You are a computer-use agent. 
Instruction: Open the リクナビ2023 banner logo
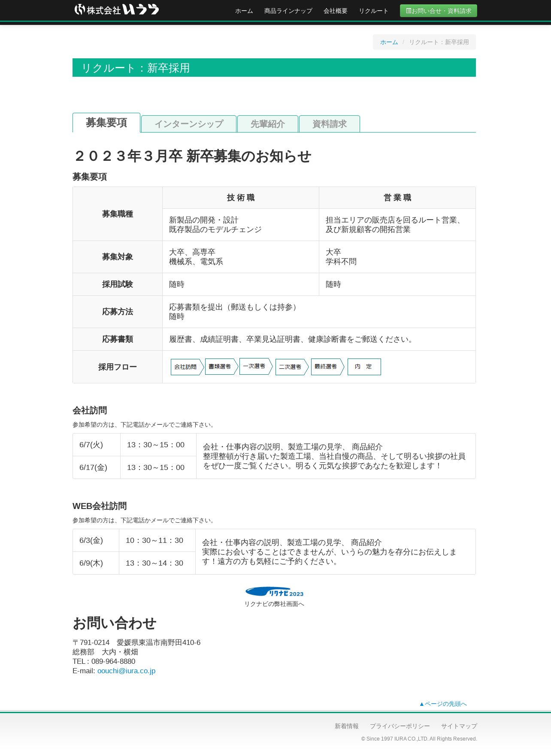[x=274, y=592]
